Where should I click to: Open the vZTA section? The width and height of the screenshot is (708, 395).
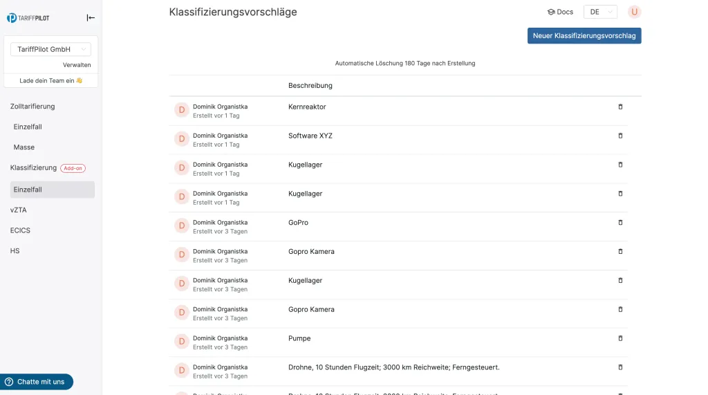point(19,210)
